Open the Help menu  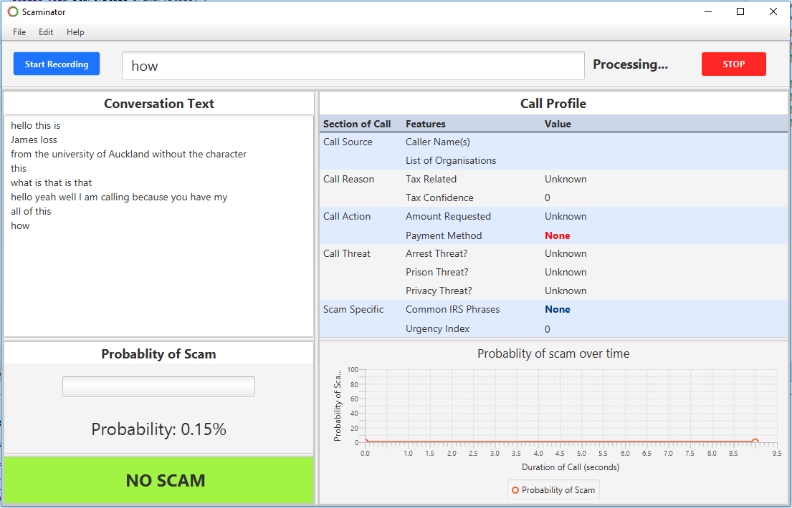pos(75,31)
